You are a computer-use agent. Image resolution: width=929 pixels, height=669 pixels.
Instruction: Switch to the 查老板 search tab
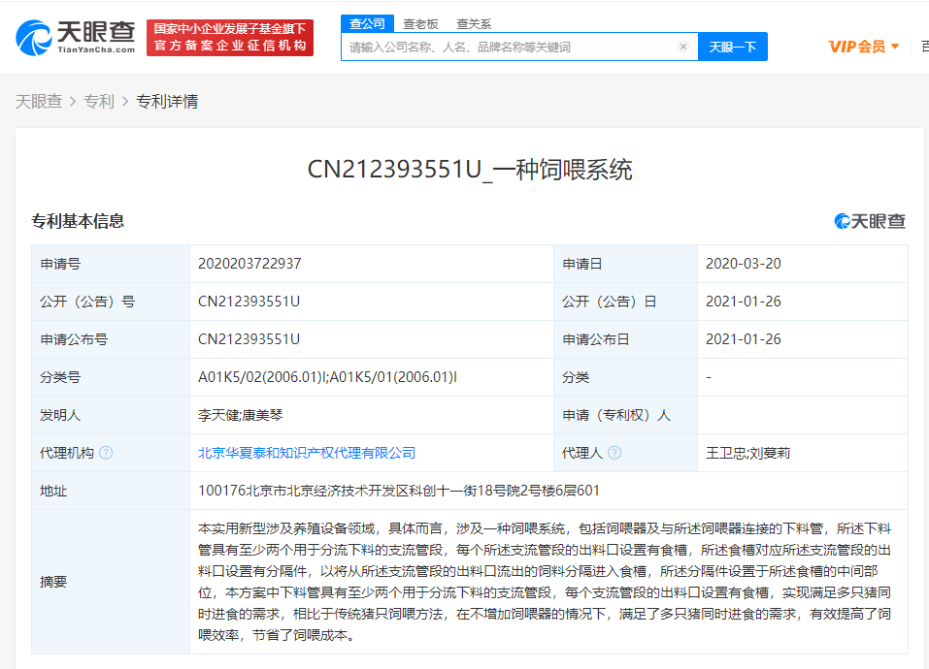pyautogui.click(x=421, y=23)
